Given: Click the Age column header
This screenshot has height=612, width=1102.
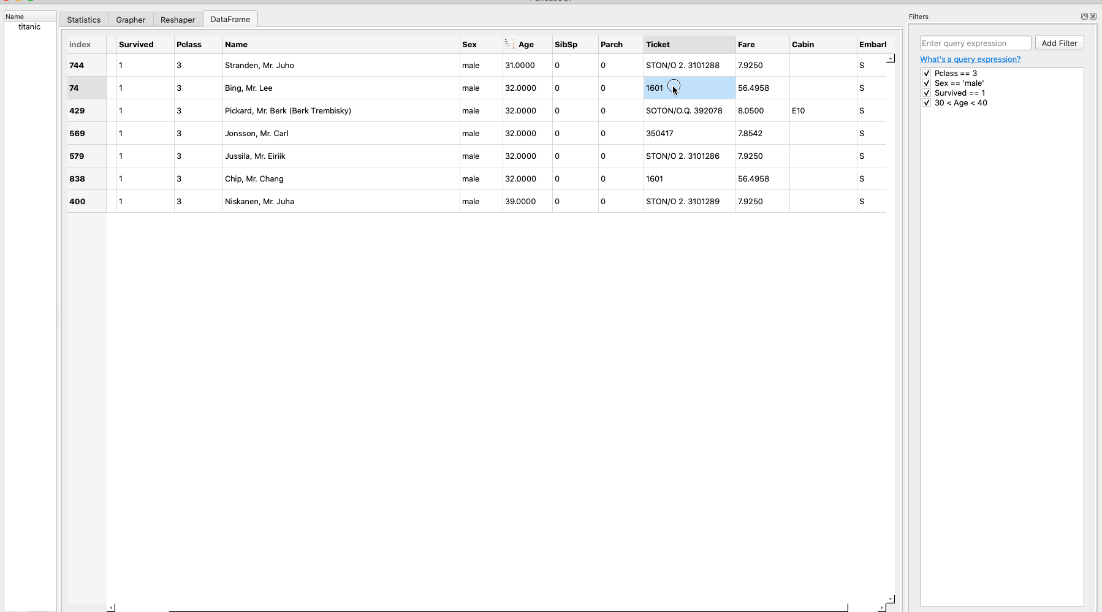Looking at the screenshot, I should coord(528,44).
